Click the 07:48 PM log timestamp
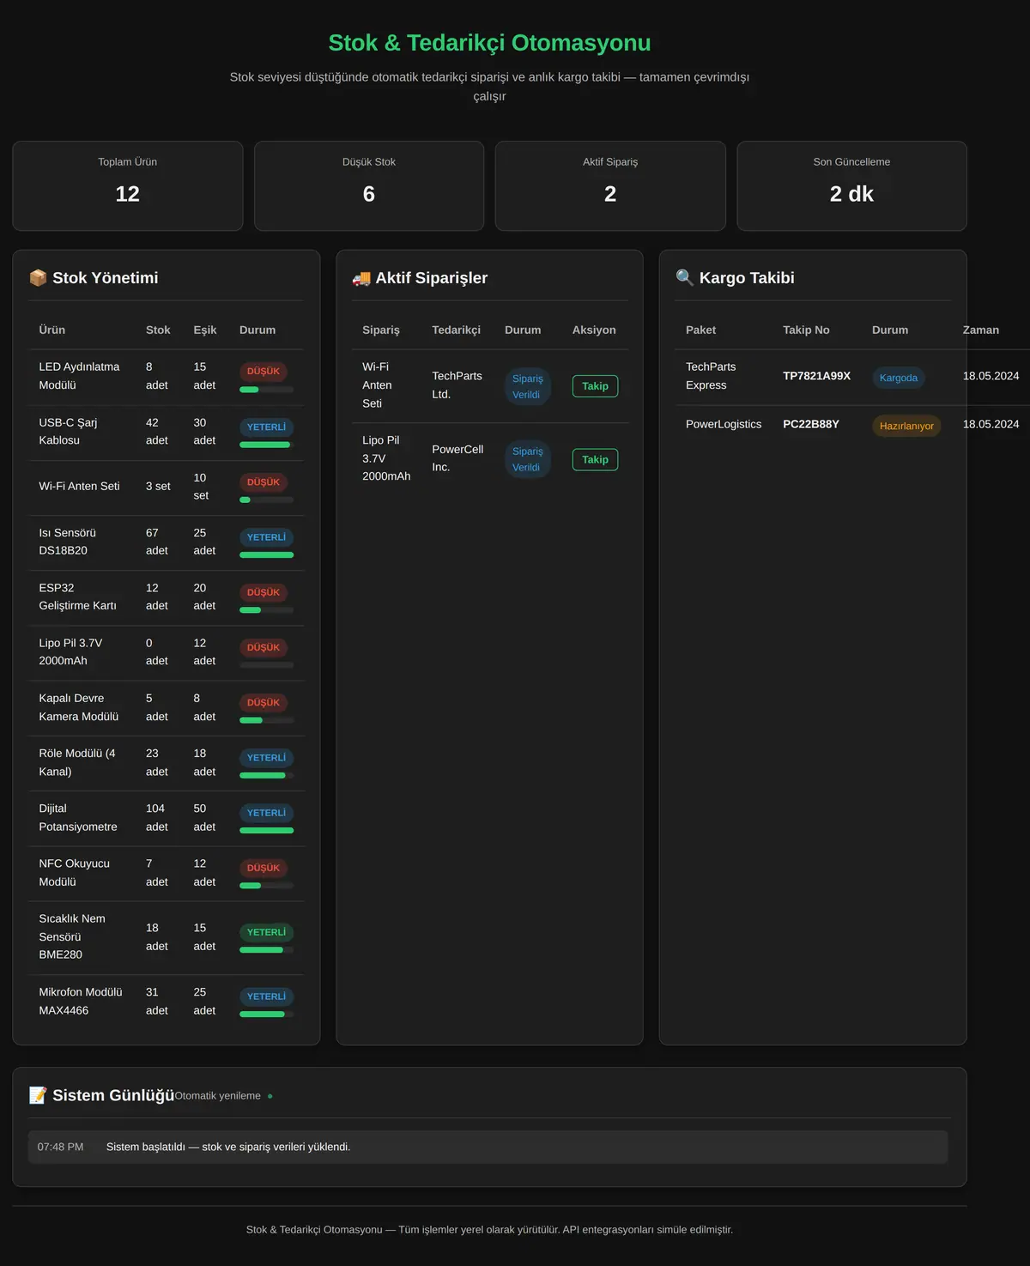Viewport: 1030px width, 1266px height. pos(61,1147)
